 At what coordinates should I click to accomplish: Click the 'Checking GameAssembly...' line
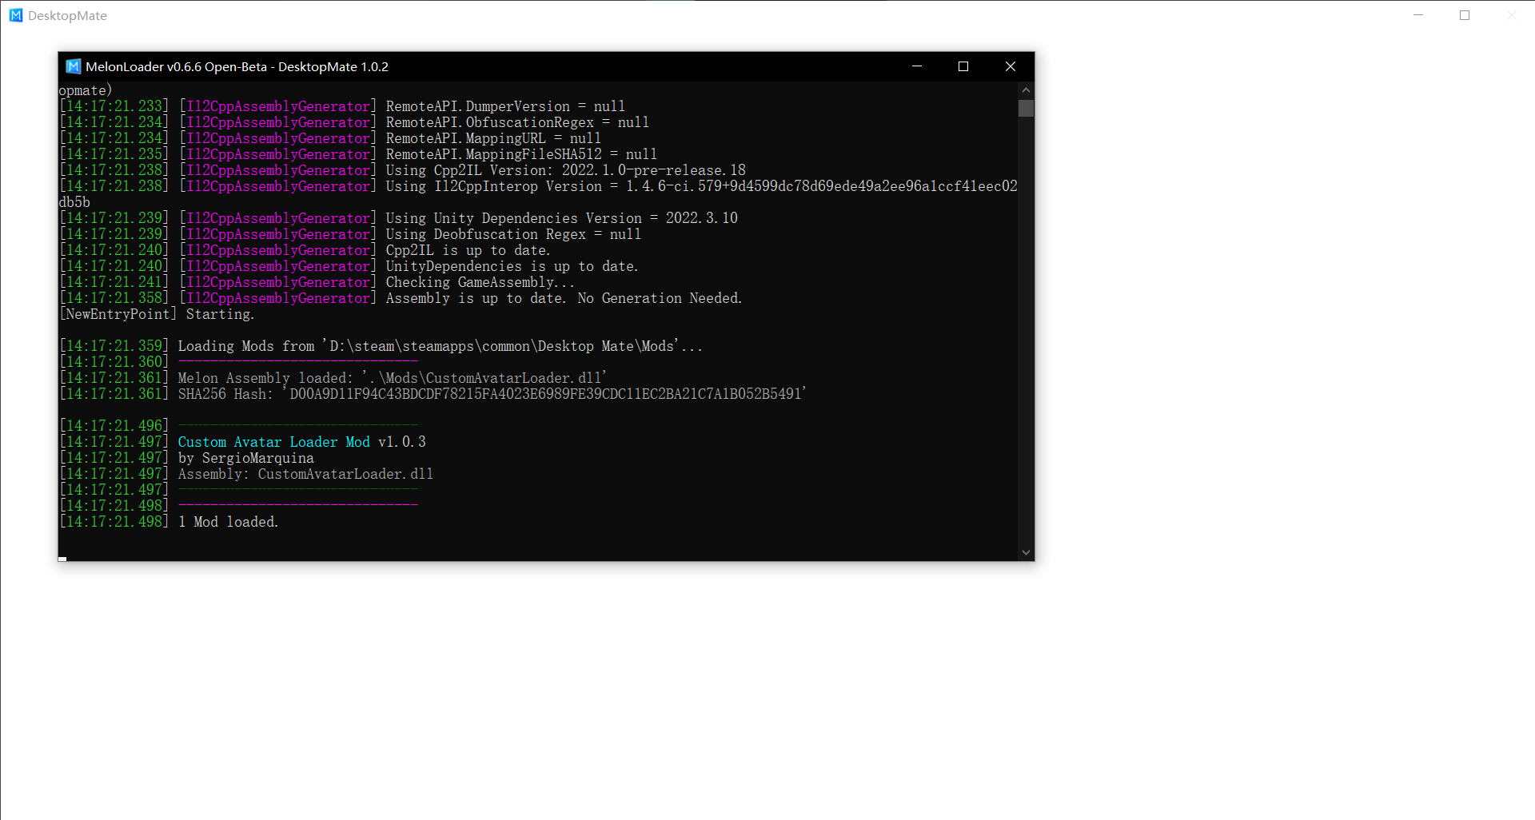tap(480, 282)
